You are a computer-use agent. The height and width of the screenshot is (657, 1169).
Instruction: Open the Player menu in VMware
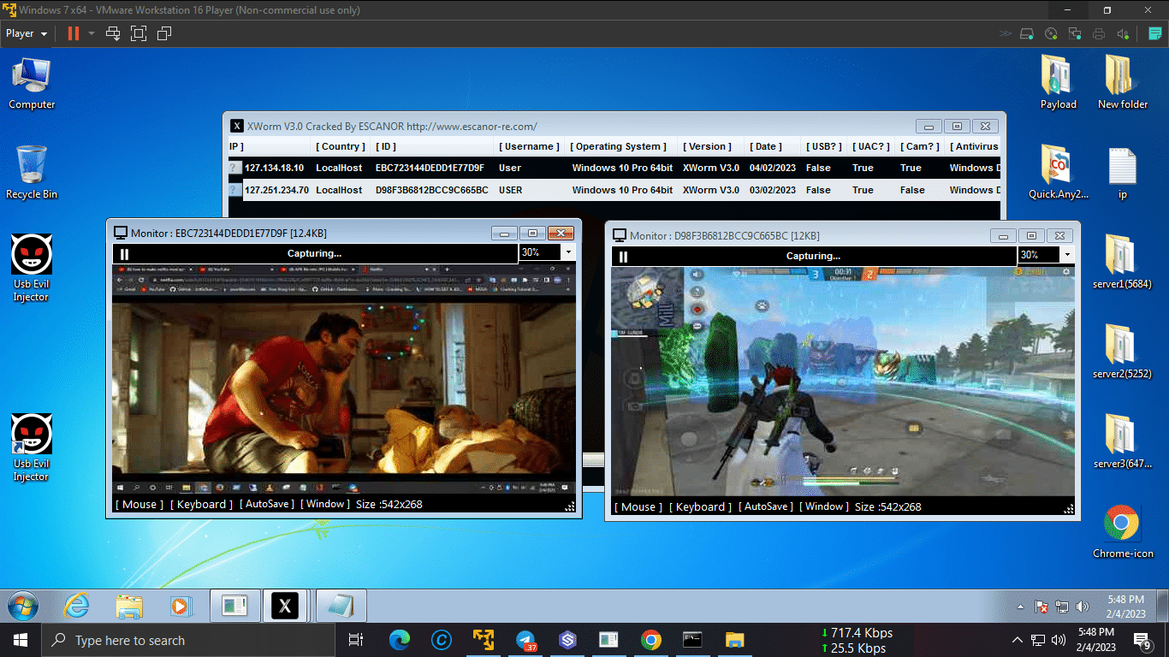pos(26,33)
